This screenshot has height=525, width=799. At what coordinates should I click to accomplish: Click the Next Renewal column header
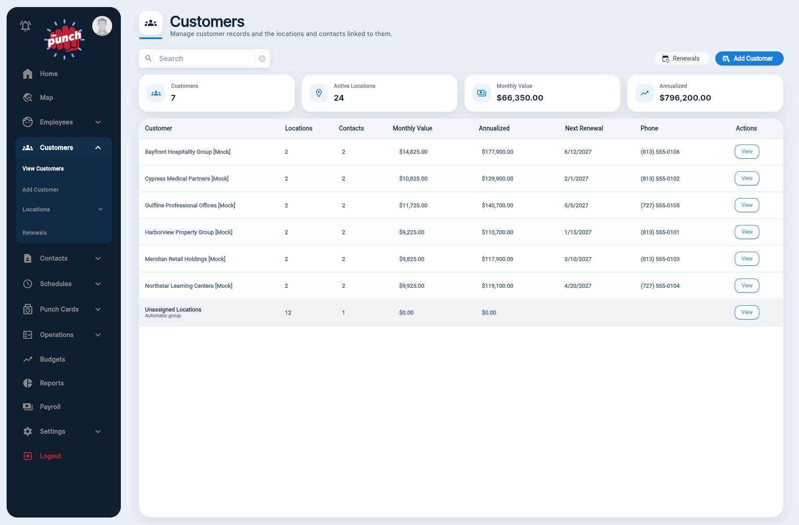tap(584, 128)
